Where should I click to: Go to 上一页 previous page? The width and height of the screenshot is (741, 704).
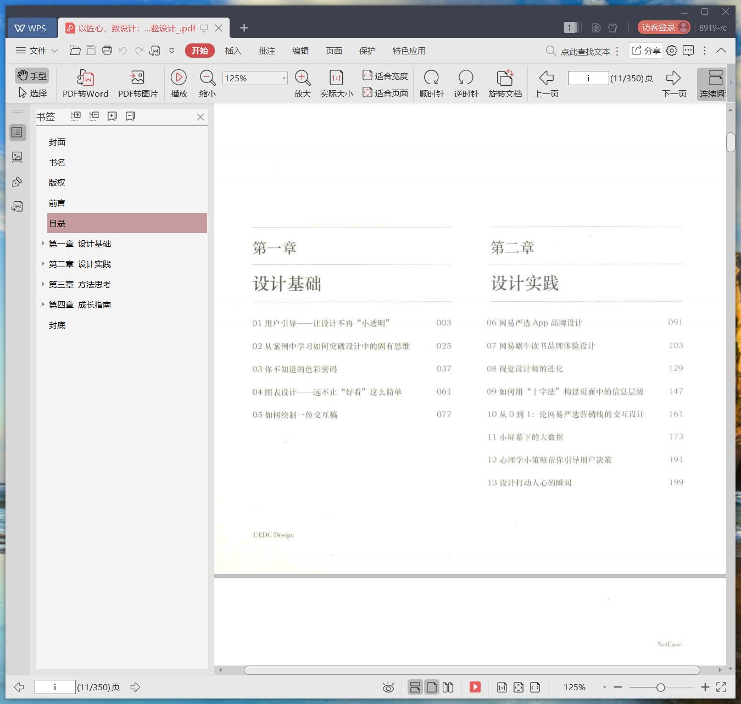point(547,84)
